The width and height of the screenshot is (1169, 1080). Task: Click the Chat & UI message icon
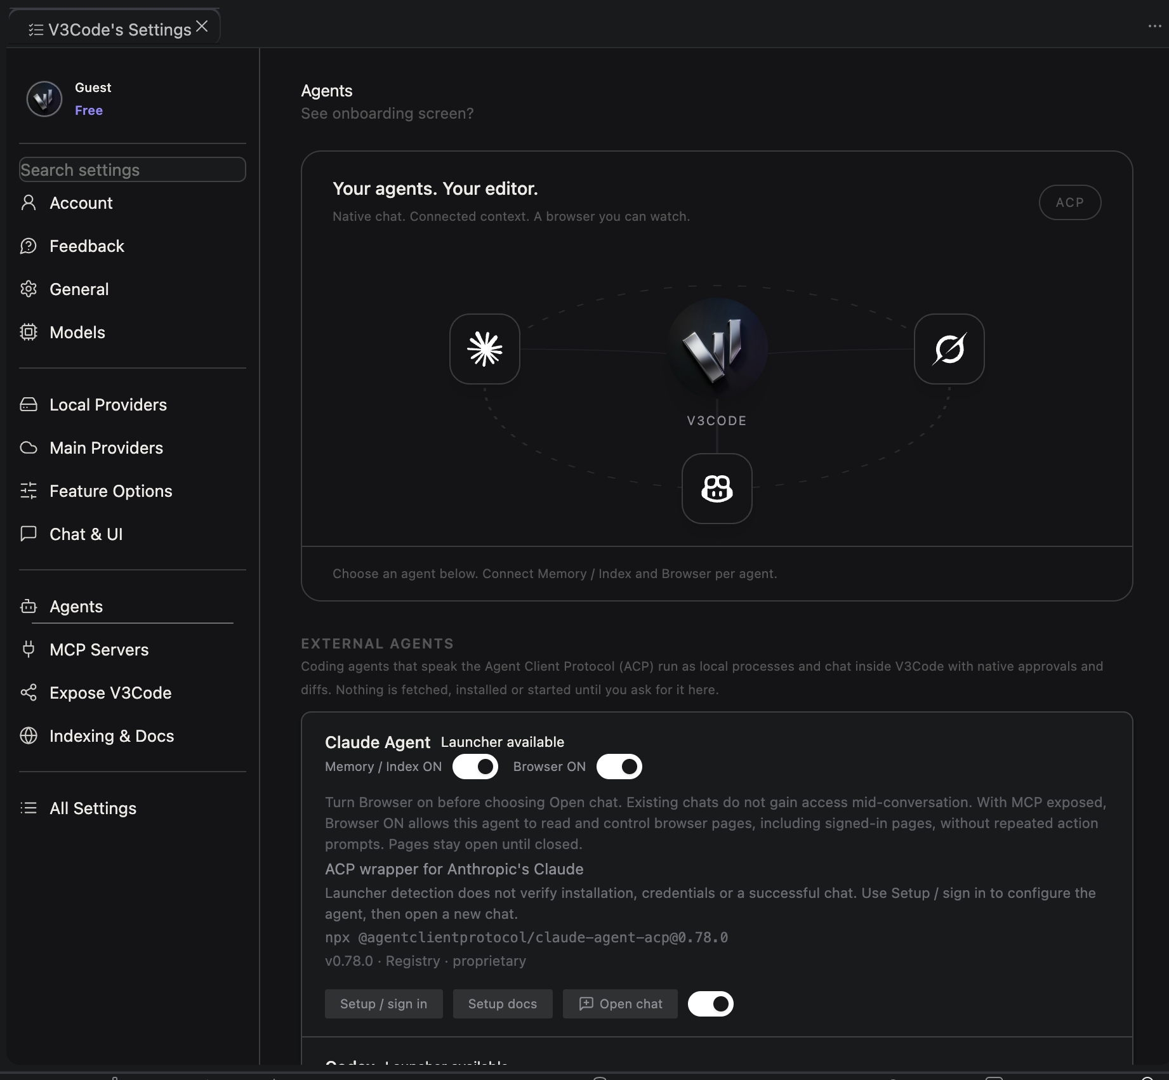click(29, 534)
